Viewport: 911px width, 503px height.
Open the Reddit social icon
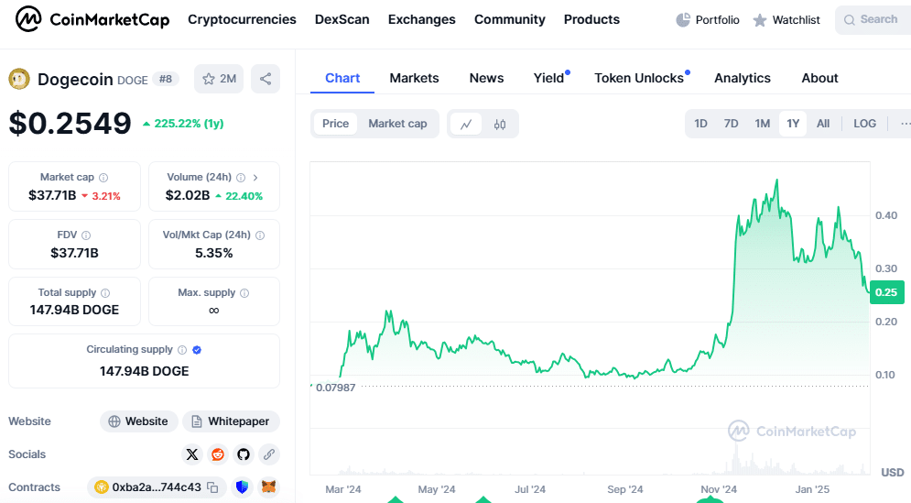pyautogui.click(x=217, y=454)
